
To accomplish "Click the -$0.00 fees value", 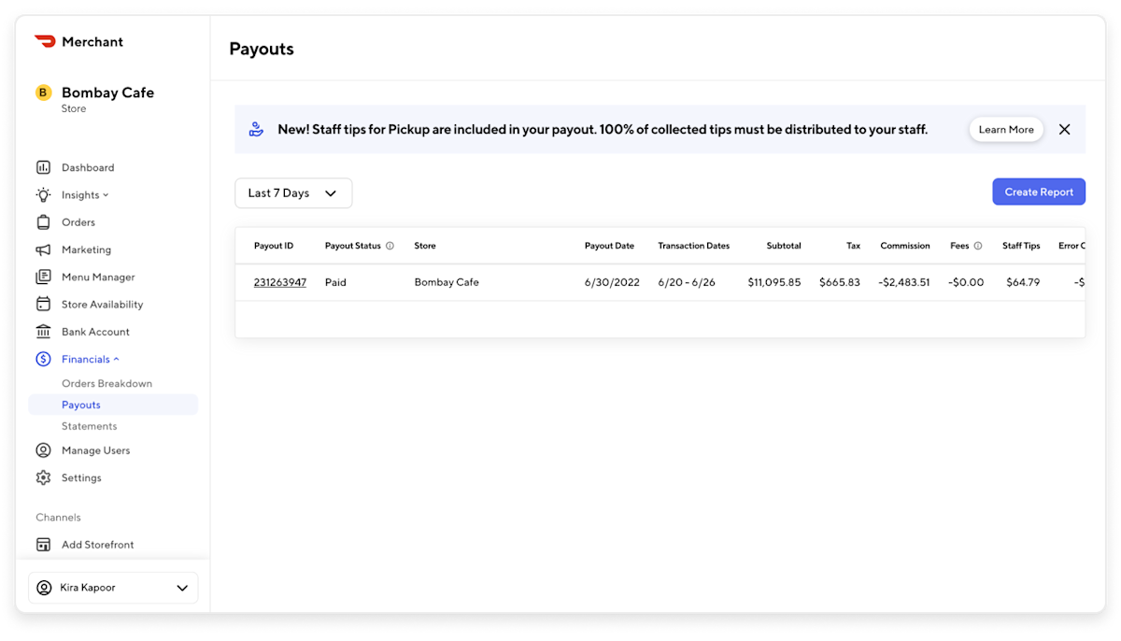I will 966,282.
